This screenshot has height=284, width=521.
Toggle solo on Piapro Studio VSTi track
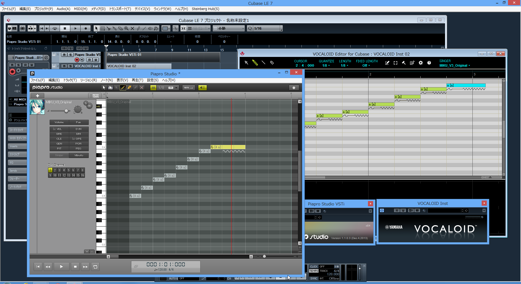coord(71,54)
